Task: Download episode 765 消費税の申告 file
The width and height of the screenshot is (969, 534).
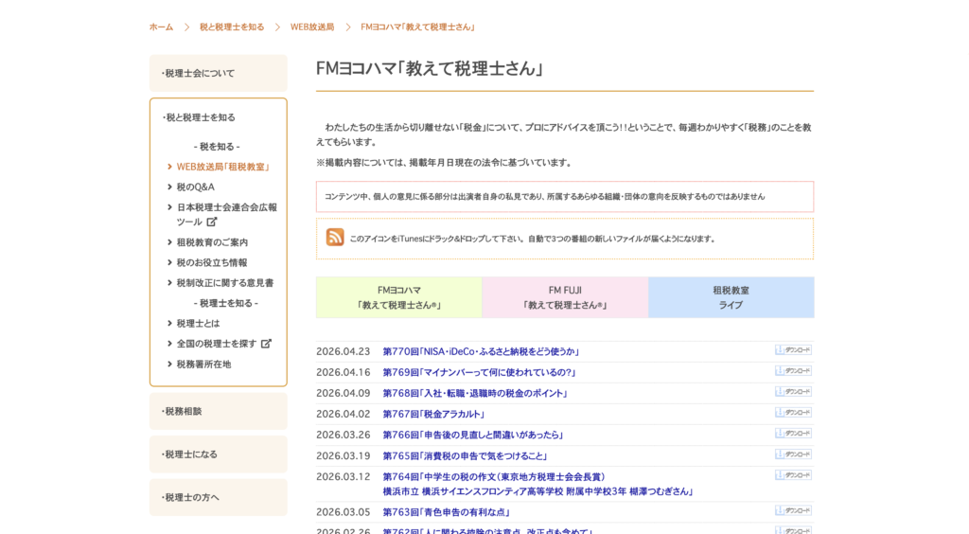Action: point(794,454)
